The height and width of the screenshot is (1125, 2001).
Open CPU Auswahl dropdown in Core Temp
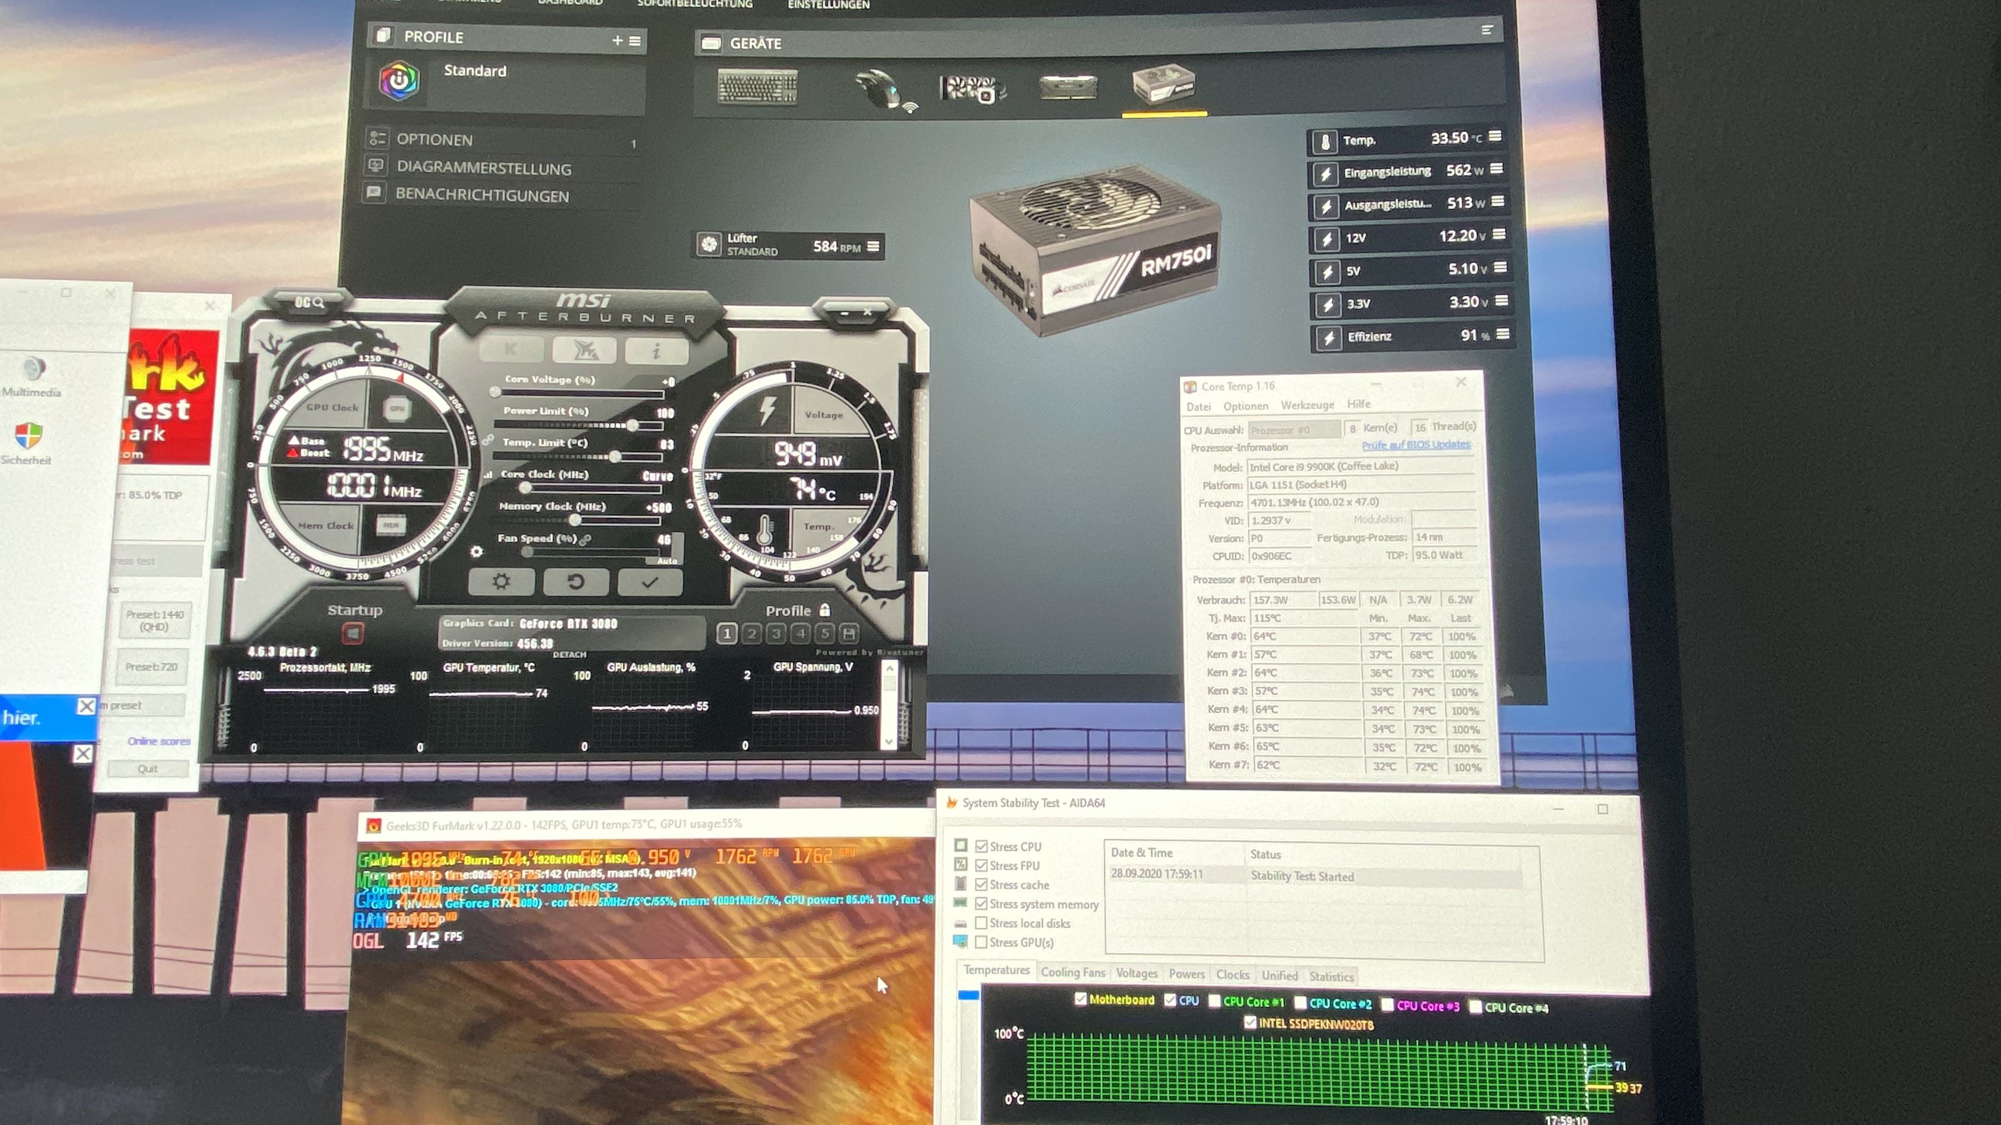(1294, 430)
